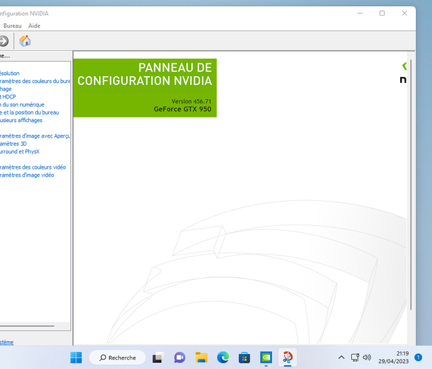Open the network icon in system tray
The height and width of the screenshot is (369, 432).
point(355,358)
